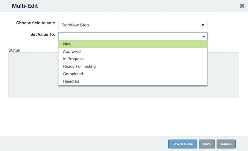Click the up-down arrows on Workflow Step
248x151 pixels.
coord(203,25)
